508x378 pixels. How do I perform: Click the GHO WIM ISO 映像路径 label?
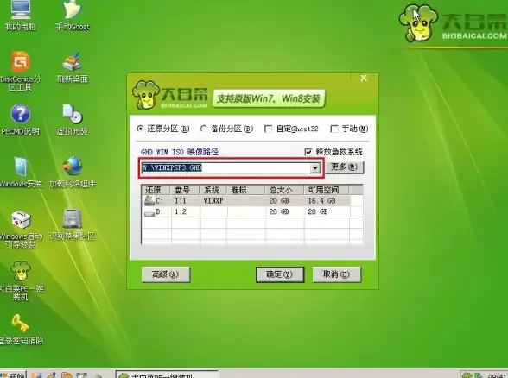180,152
